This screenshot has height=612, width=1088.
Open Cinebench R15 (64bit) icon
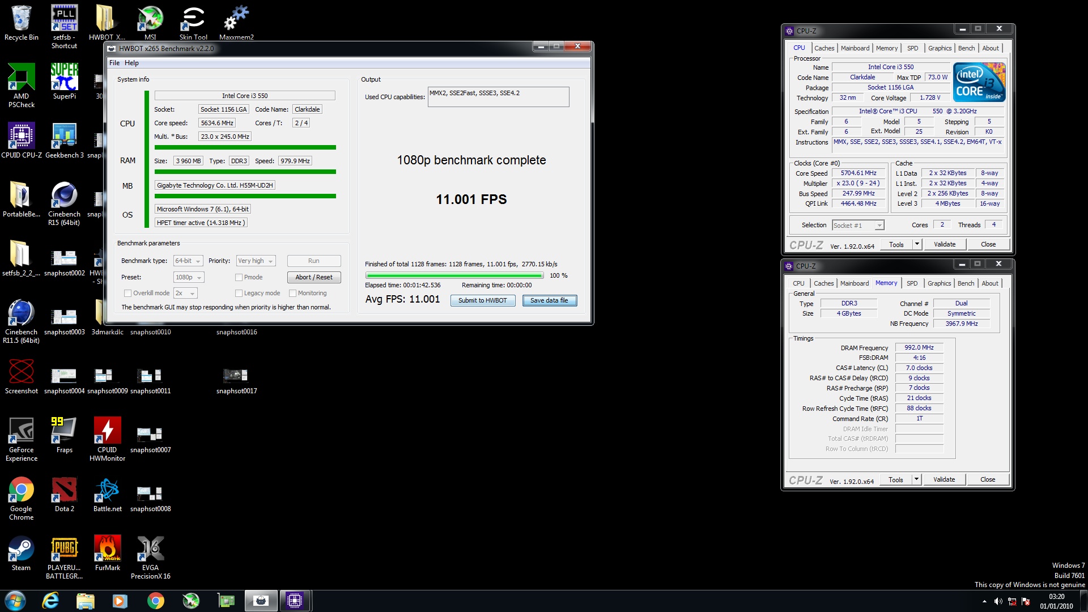click(64, 203)
